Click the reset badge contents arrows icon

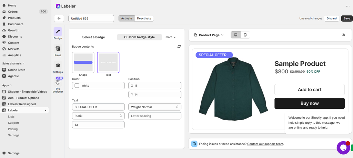pos(179,46)
